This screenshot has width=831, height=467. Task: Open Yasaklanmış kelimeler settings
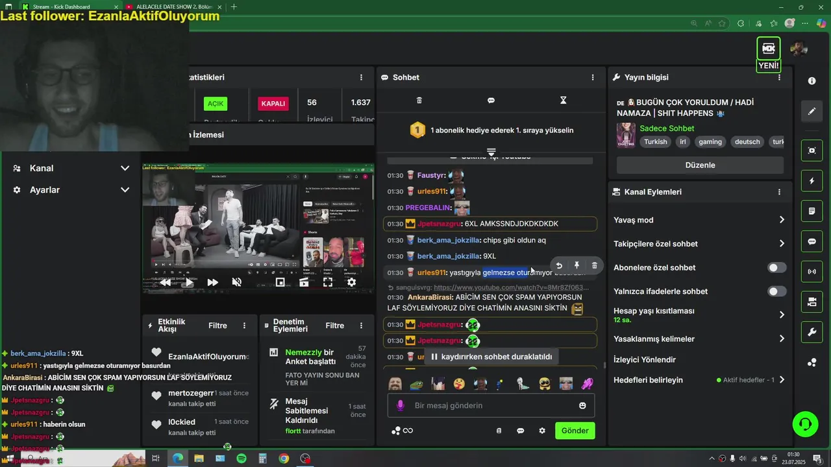click(699, 339)
